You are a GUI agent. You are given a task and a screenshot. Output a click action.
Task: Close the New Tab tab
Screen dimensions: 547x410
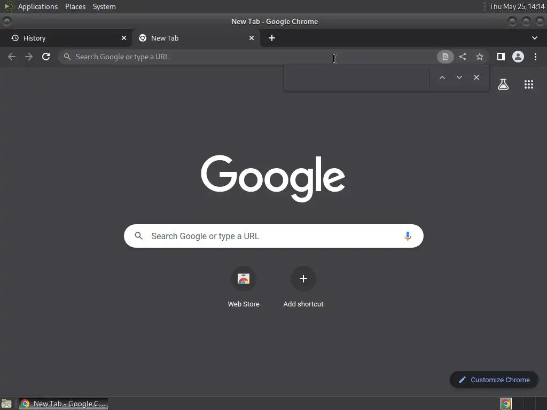252,38
